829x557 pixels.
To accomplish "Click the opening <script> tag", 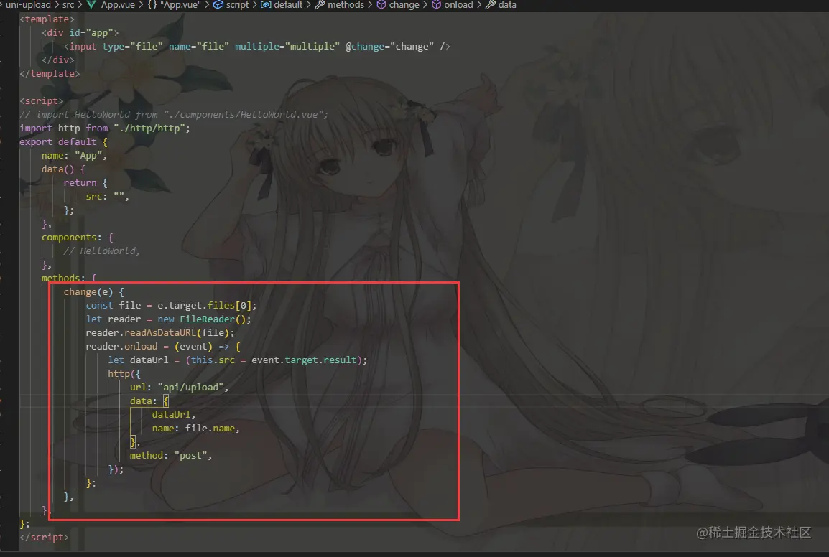I will pos(41,101).
